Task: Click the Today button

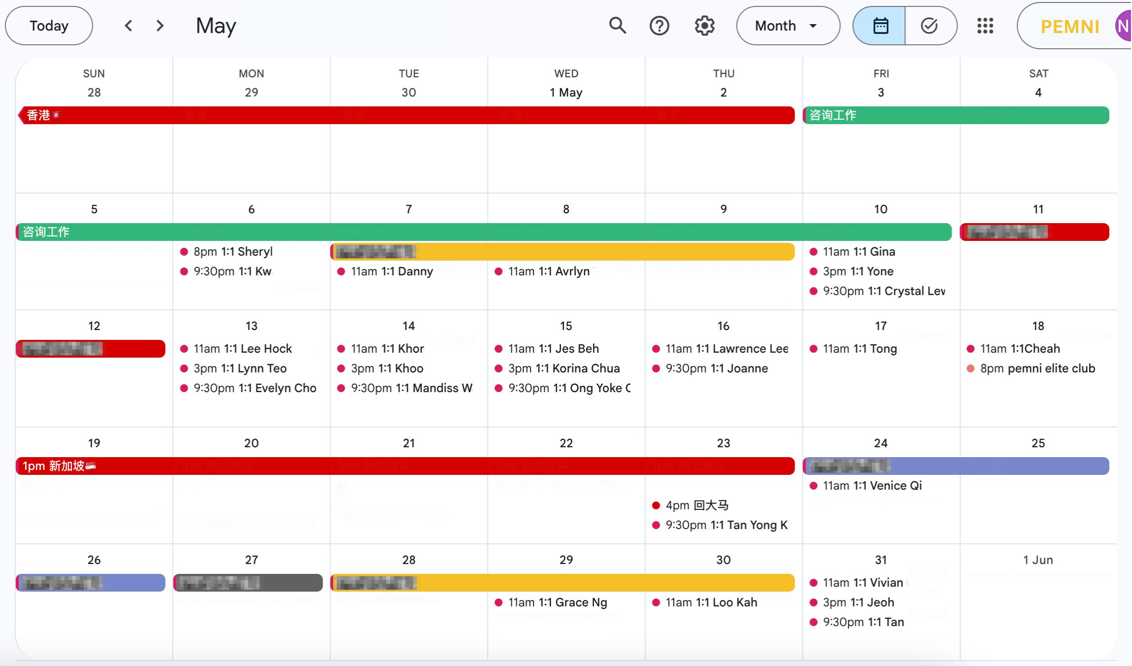Action: [49, 25]
